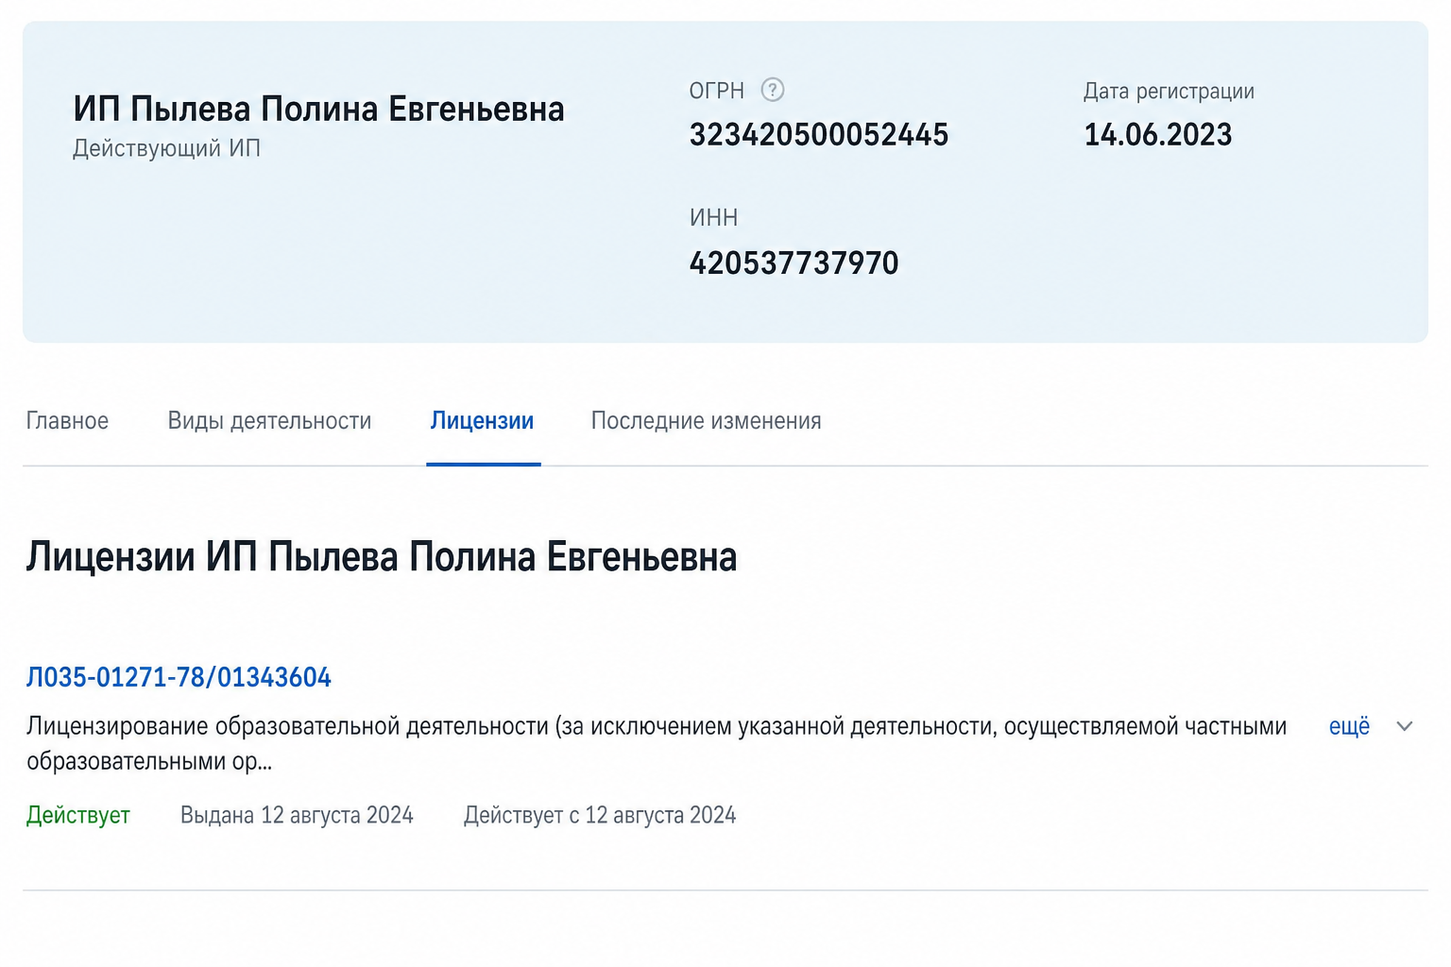
Task: Click the INN number 420537737970
Action: click(794, 263)
